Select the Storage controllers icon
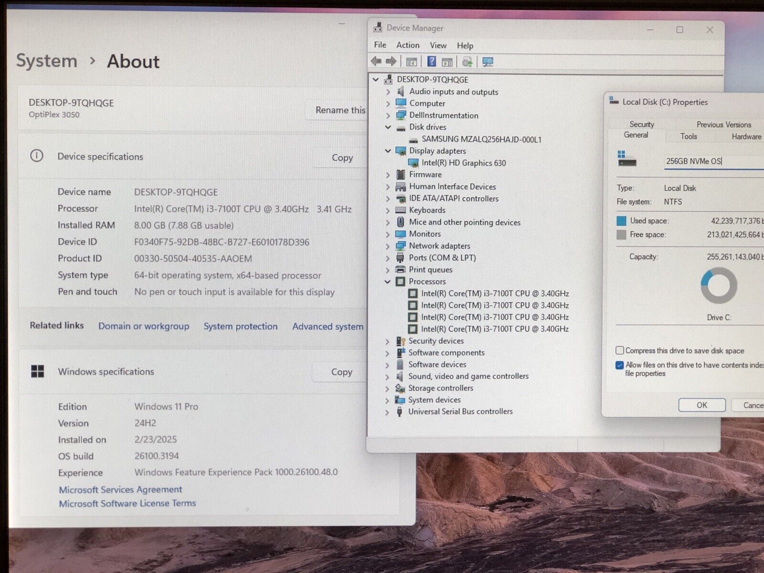764x573 pixels. pyautogui.click(x=400, y=388)
